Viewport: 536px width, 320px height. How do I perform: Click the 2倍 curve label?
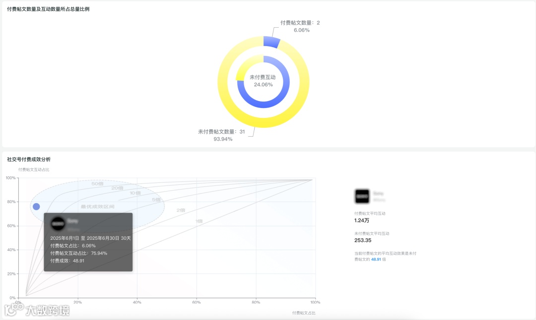tap(181, 210)
